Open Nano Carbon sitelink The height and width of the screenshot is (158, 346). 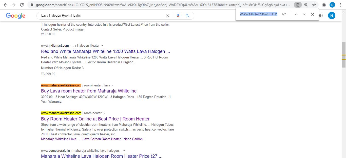[133, 139]
